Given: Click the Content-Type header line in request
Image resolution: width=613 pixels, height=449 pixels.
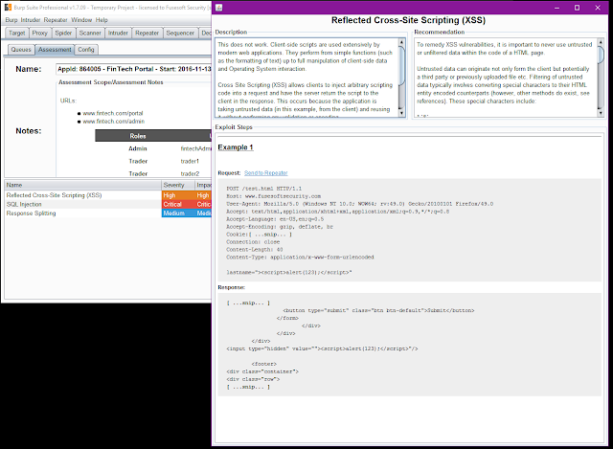Looking at the screenshot, I should (x=300, y=258).
